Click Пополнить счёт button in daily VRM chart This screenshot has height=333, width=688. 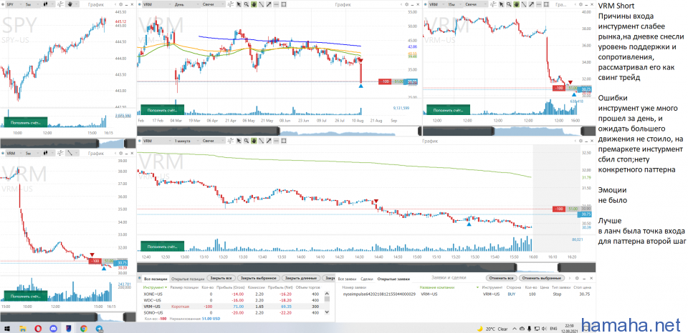162,110
